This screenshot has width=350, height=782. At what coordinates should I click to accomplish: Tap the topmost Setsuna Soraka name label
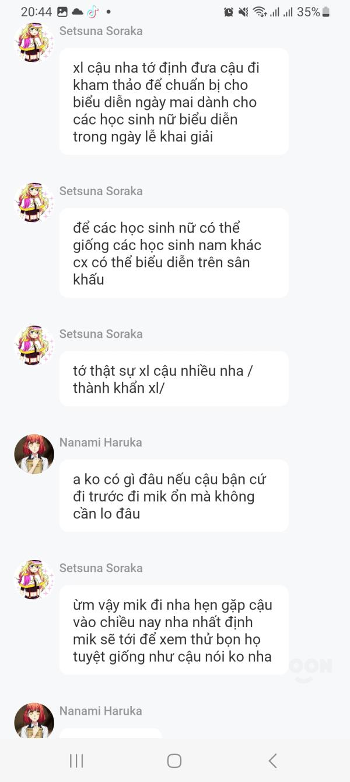100,31
